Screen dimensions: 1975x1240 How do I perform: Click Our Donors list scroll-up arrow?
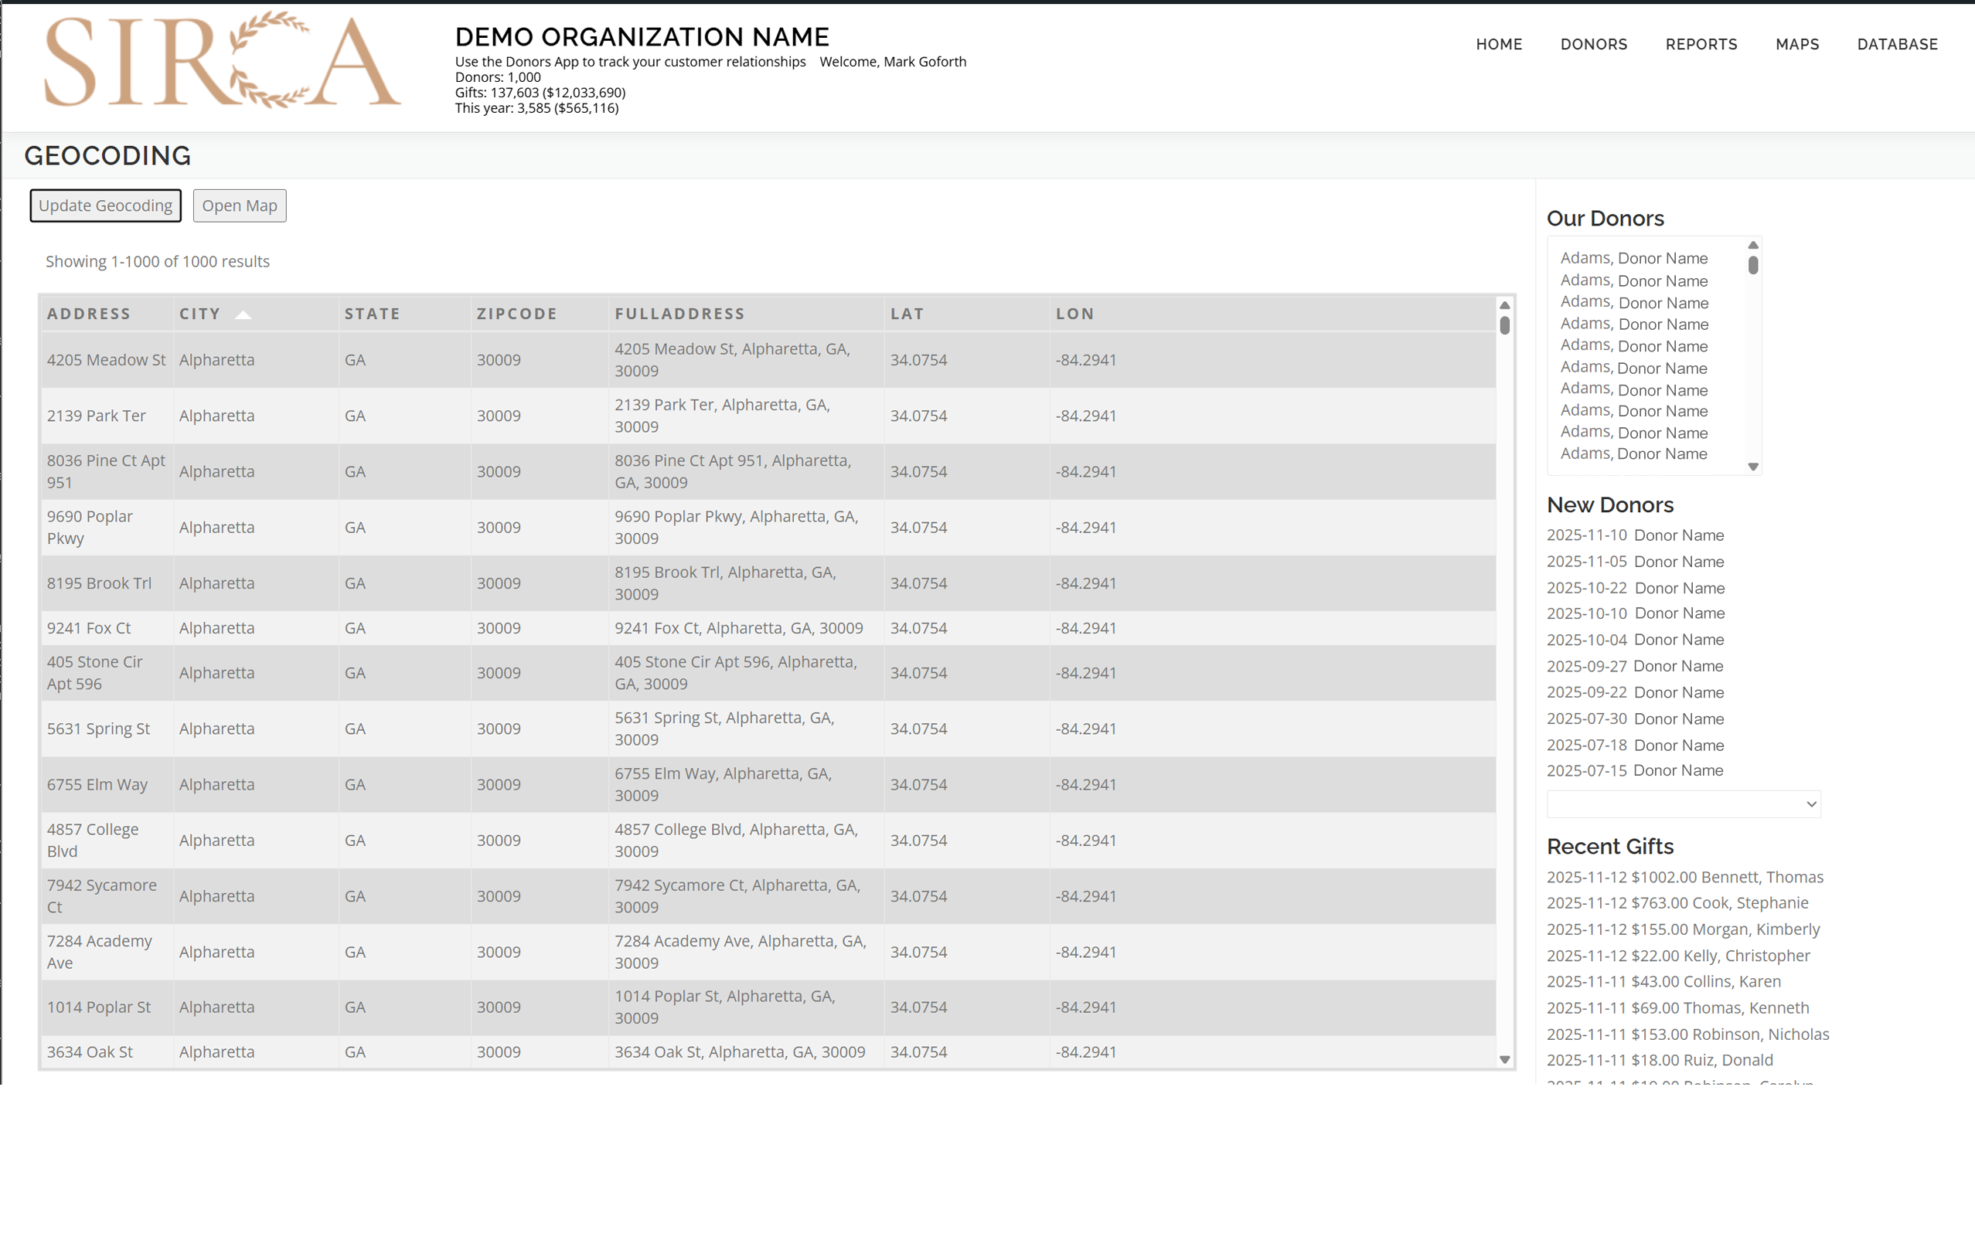coord(1752,245)
